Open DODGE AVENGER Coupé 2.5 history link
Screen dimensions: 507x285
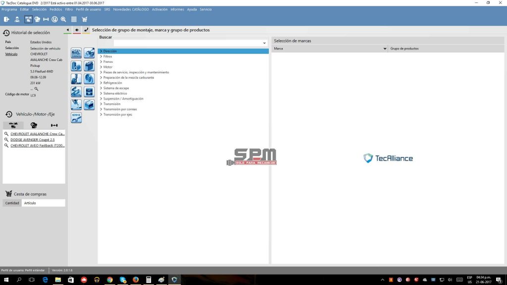coord(32,140)
